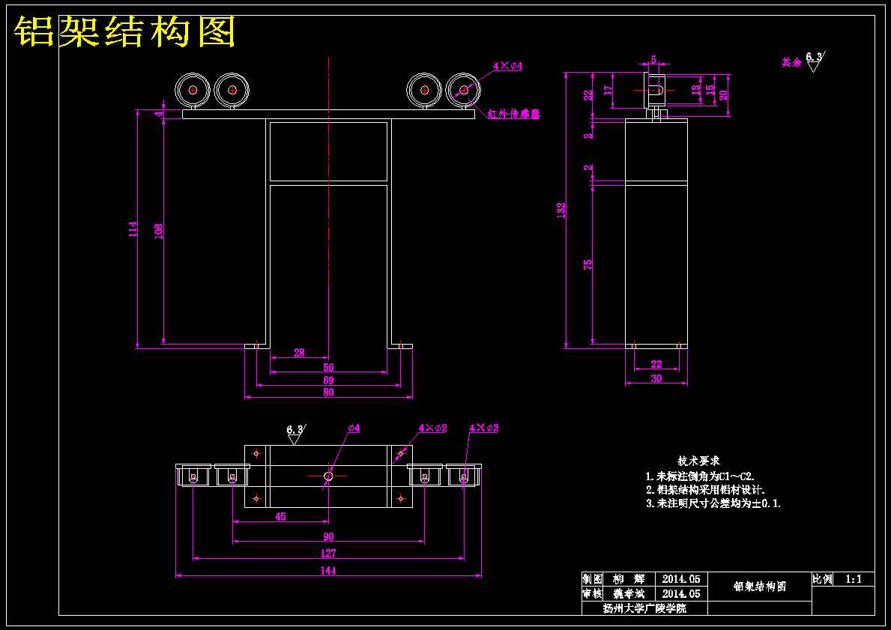The height and width of the screenshot is (630, 891).
Task: Click the 56 width dimension
Action: click(x=328, y=367)
